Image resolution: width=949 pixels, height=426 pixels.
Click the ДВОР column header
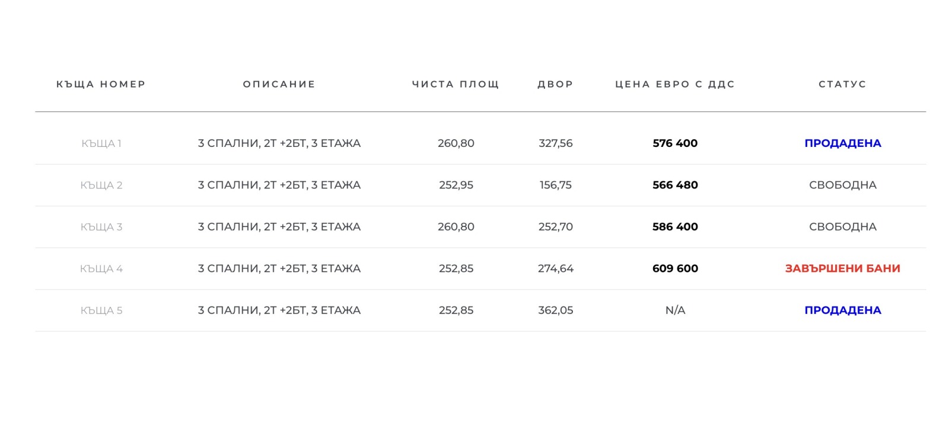pos(555,84)
